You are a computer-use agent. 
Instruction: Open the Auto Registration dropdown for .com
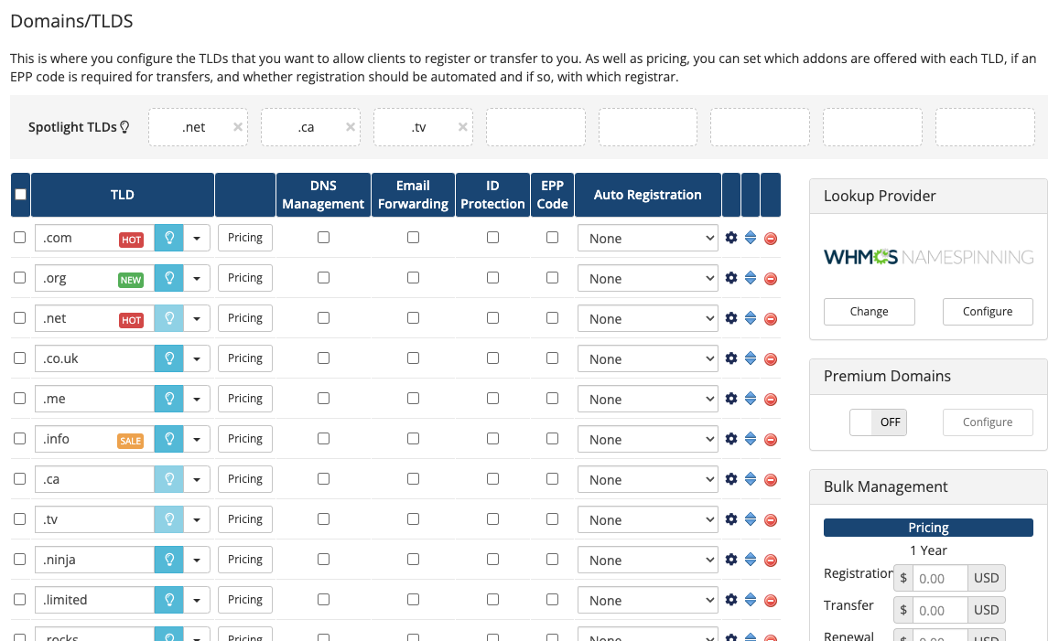(x=647, y=238)
